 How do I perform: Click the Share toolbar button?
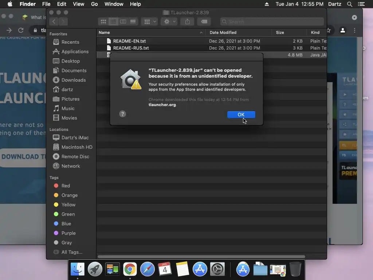(x=188, y=22)
